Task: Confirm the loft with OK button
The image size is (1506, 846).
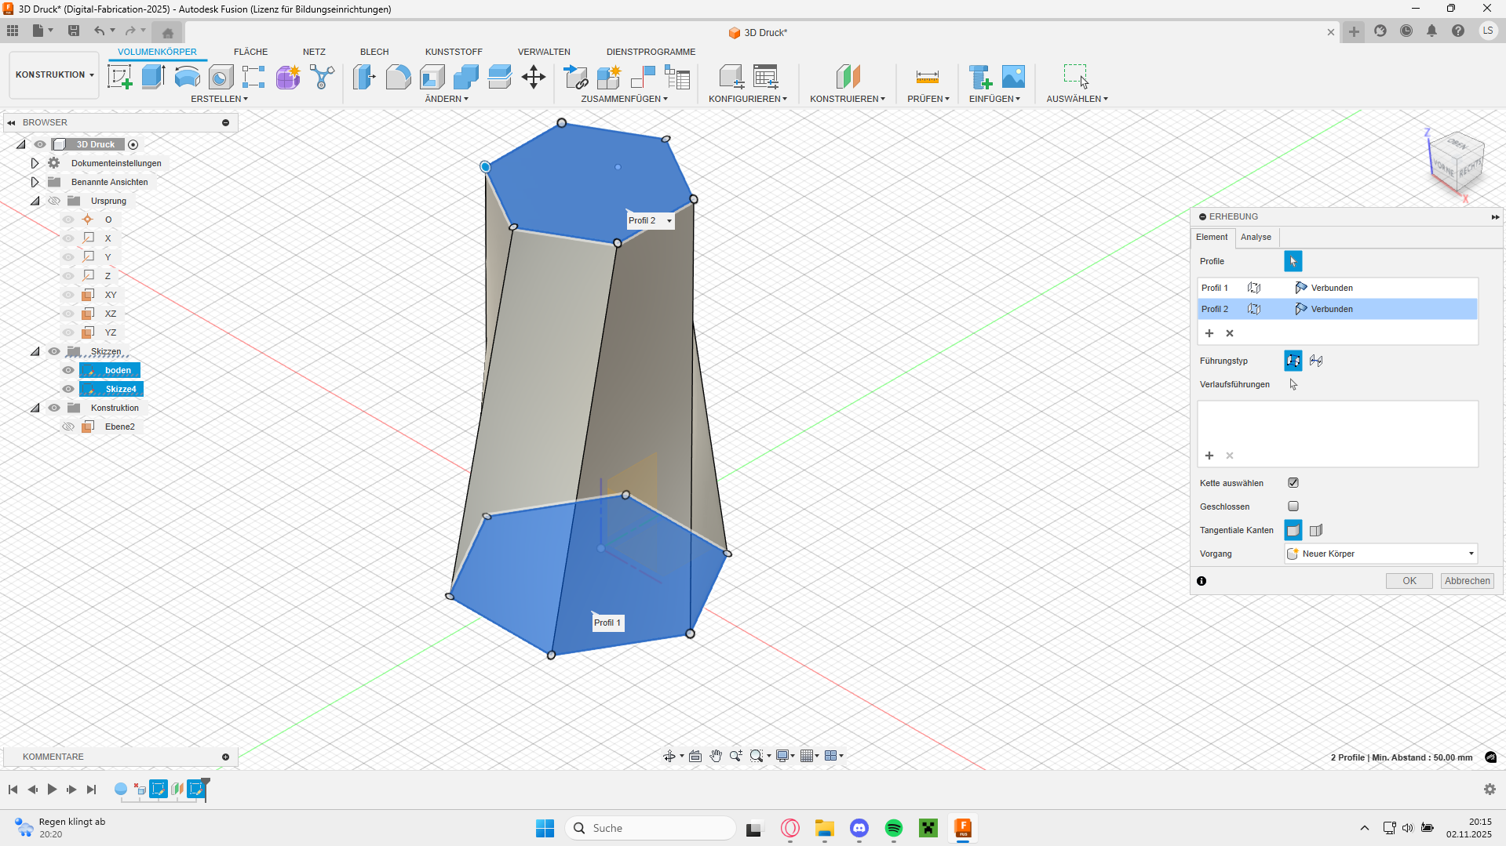Action: (1409, 581)
